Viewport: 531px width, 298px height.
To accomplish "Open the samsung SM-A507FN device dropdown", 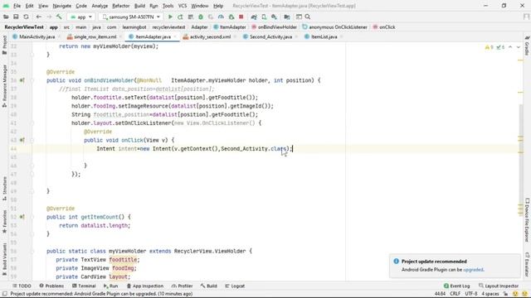I will pos(131,17).
